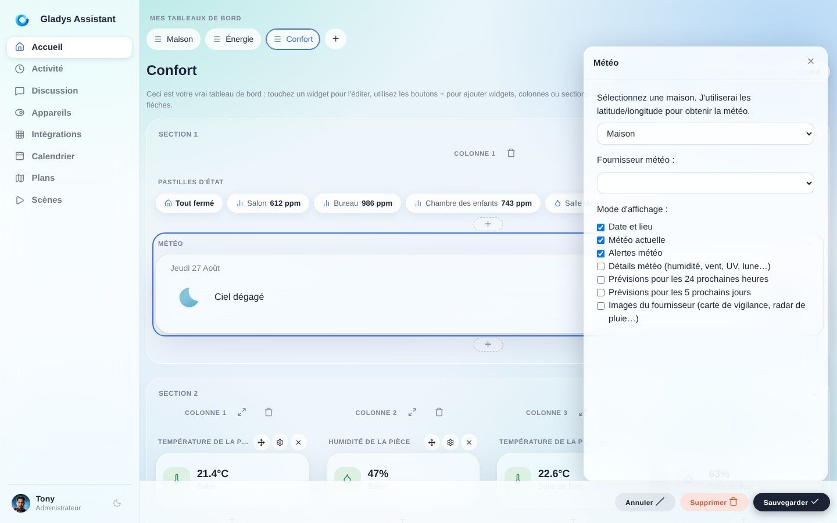
Task: Click the move handle icon of Humidité de la pièce widget
Action: (x=432, y=442)
